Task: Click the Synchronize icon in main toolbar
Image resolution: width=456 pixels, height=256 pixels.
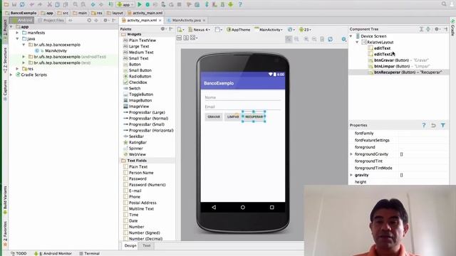Action: click(x=22, y=4)
